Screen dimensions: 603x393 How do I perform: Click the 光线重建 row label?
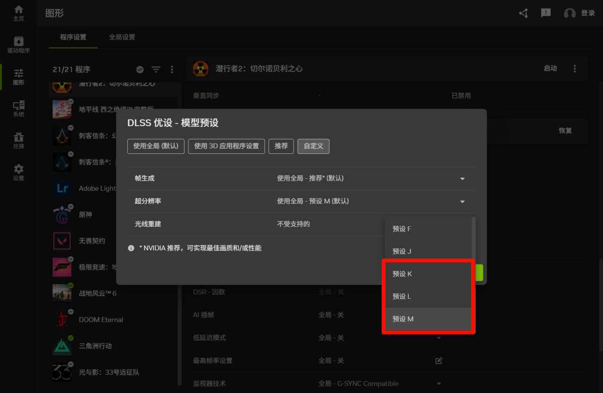[148, 224]
